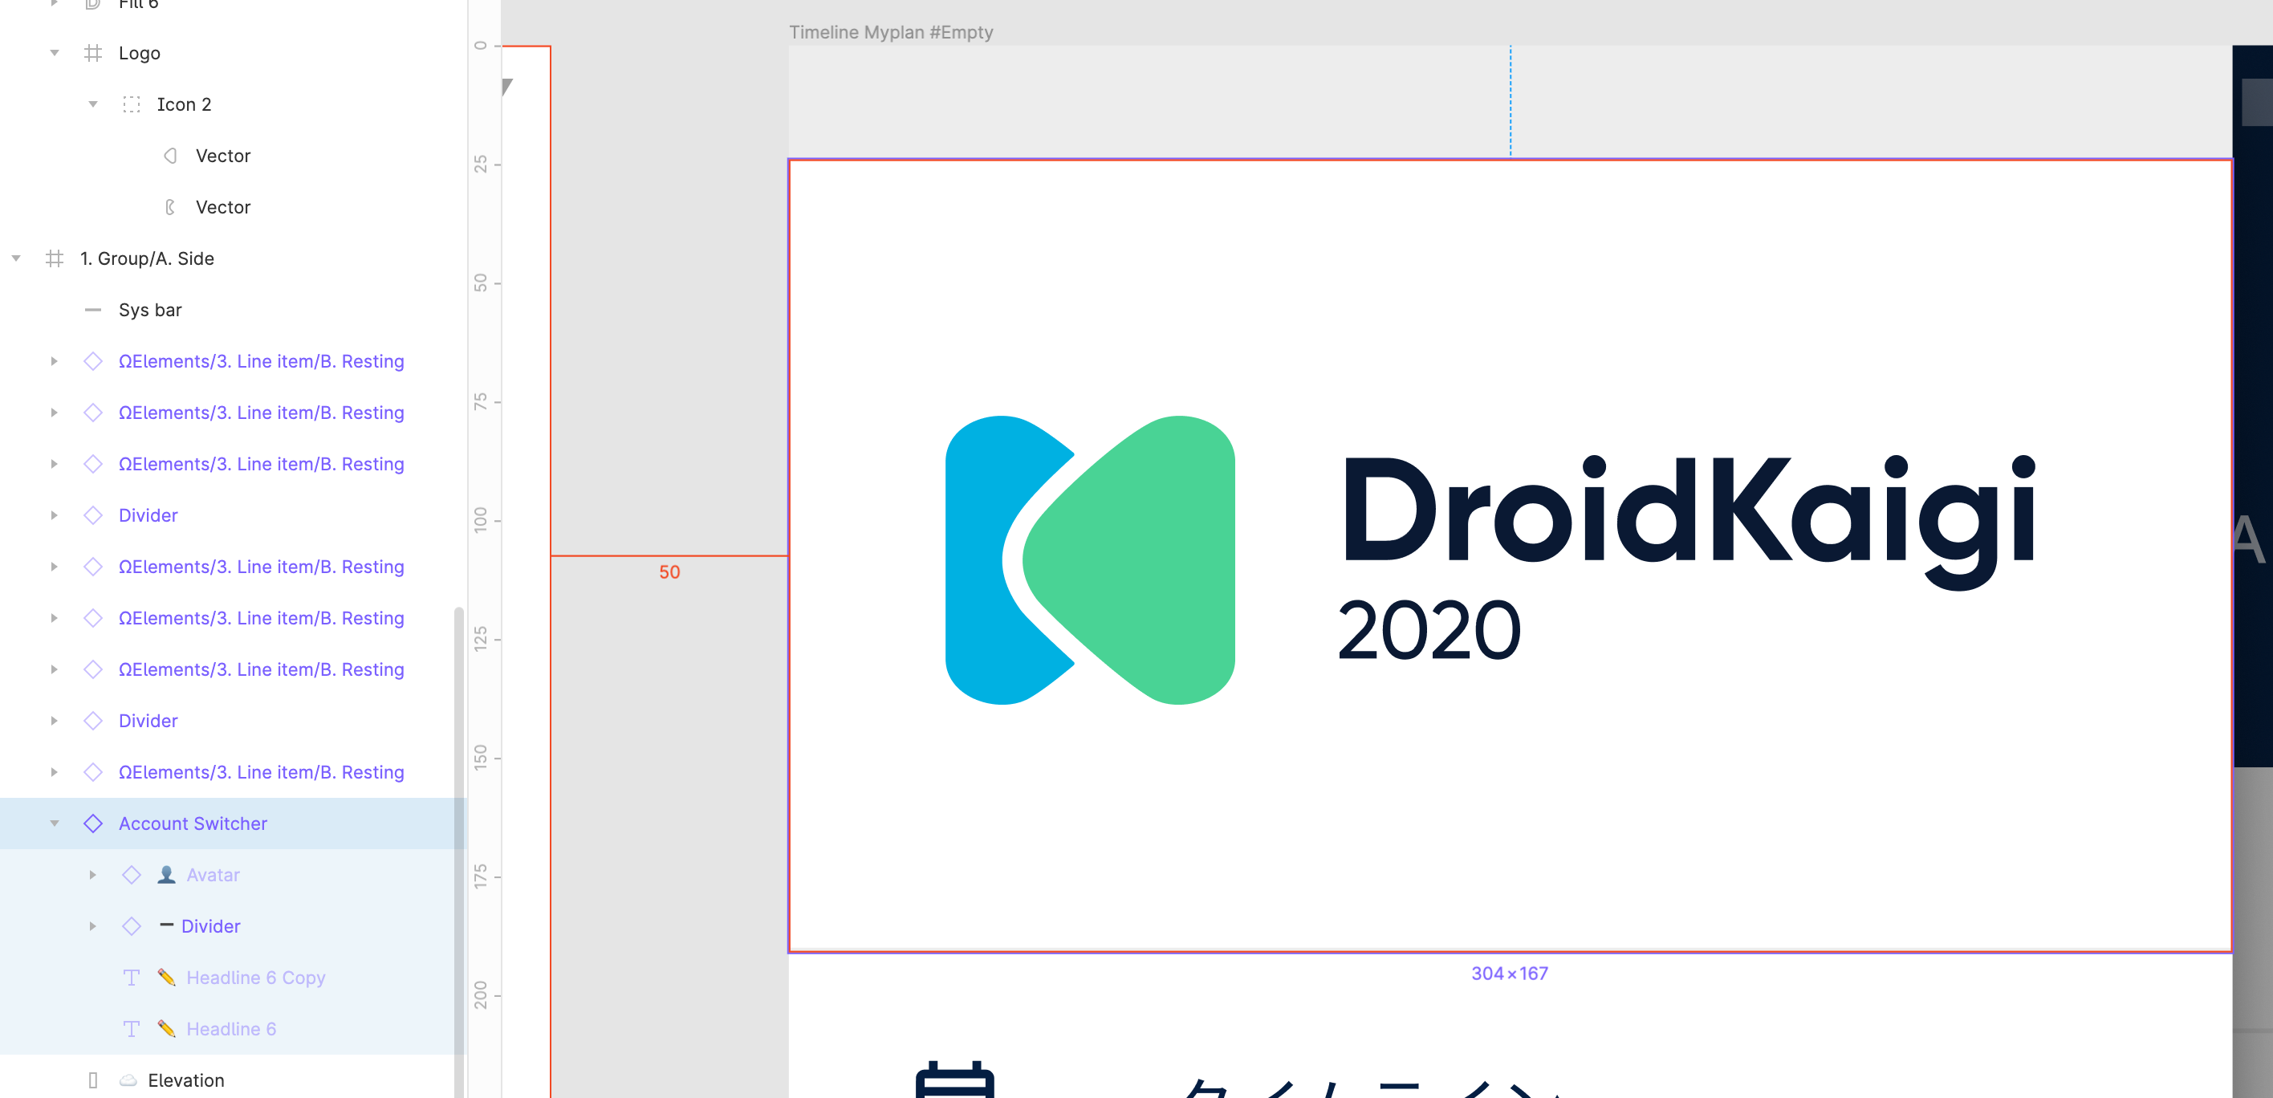Screen dimensions: 2273x1098
Task: Click the 304×167 dimension label
Action: coord(1510,974)
